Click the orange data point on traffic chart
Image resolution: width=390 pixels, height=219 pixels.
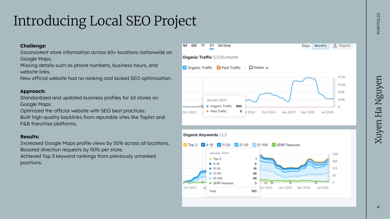point(202,107)
